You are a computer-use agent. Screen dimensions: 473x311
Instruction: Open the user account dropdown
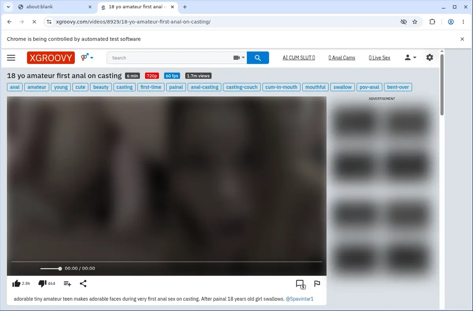point(410,57)
